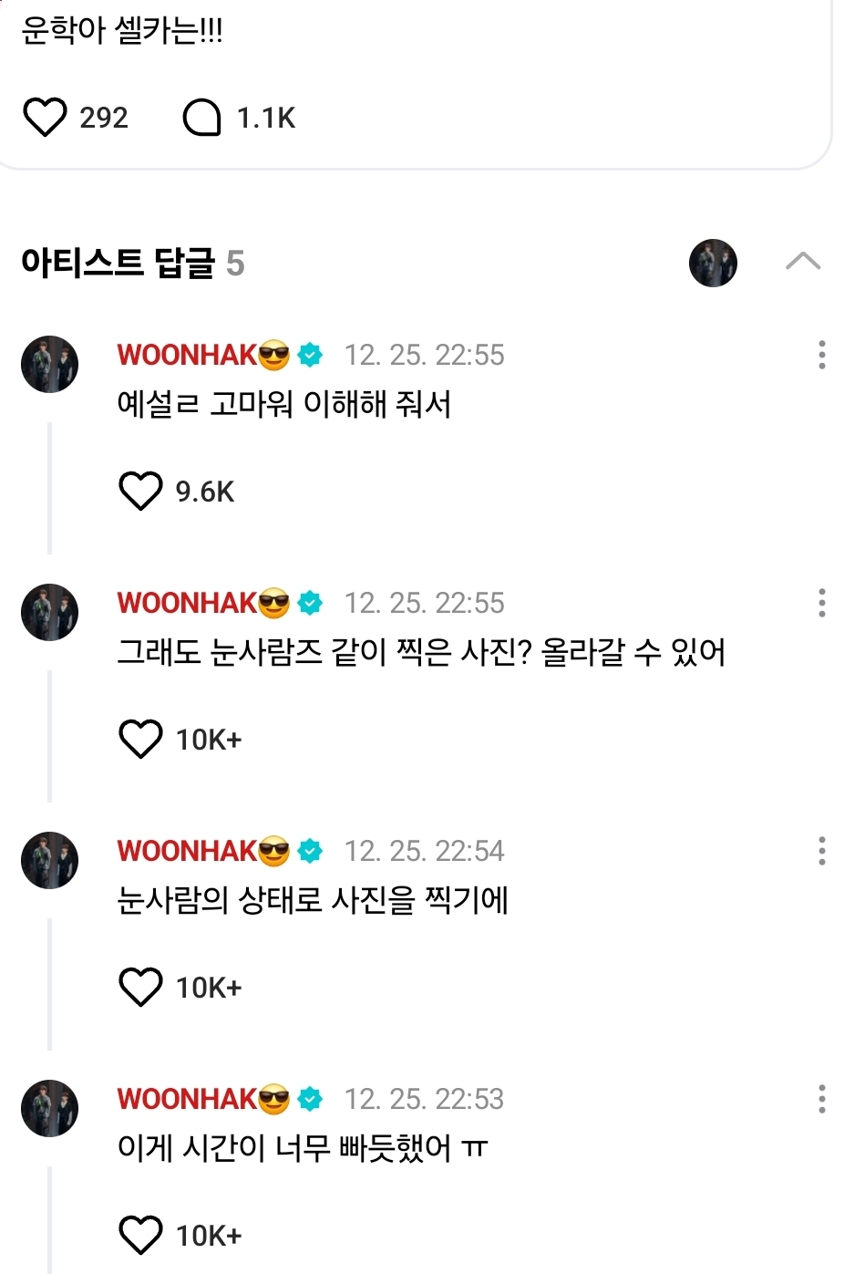This screenshot has width=865, height=1274.
Task: Open three-dot menu for 눈사람즈 reply
Action: tap(821, 603)
